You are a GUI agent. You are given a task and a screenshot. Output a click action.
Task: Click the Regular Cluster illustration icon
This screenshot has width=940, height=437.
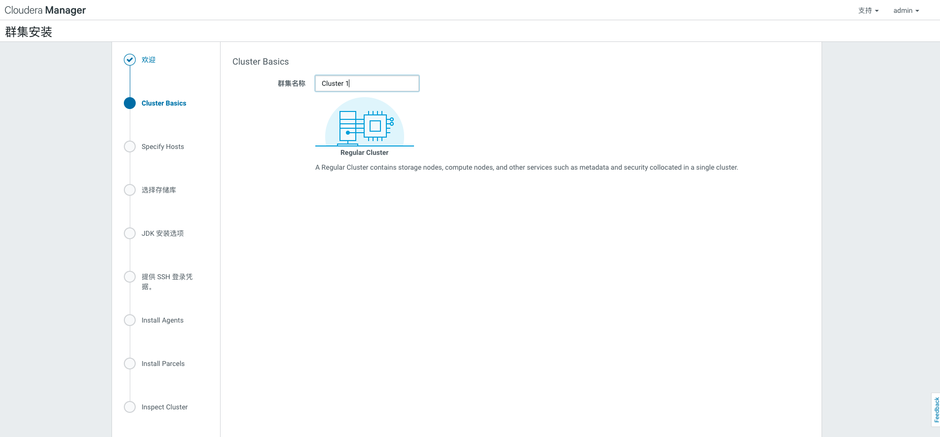pyautogui.click(x=365, y=124)
